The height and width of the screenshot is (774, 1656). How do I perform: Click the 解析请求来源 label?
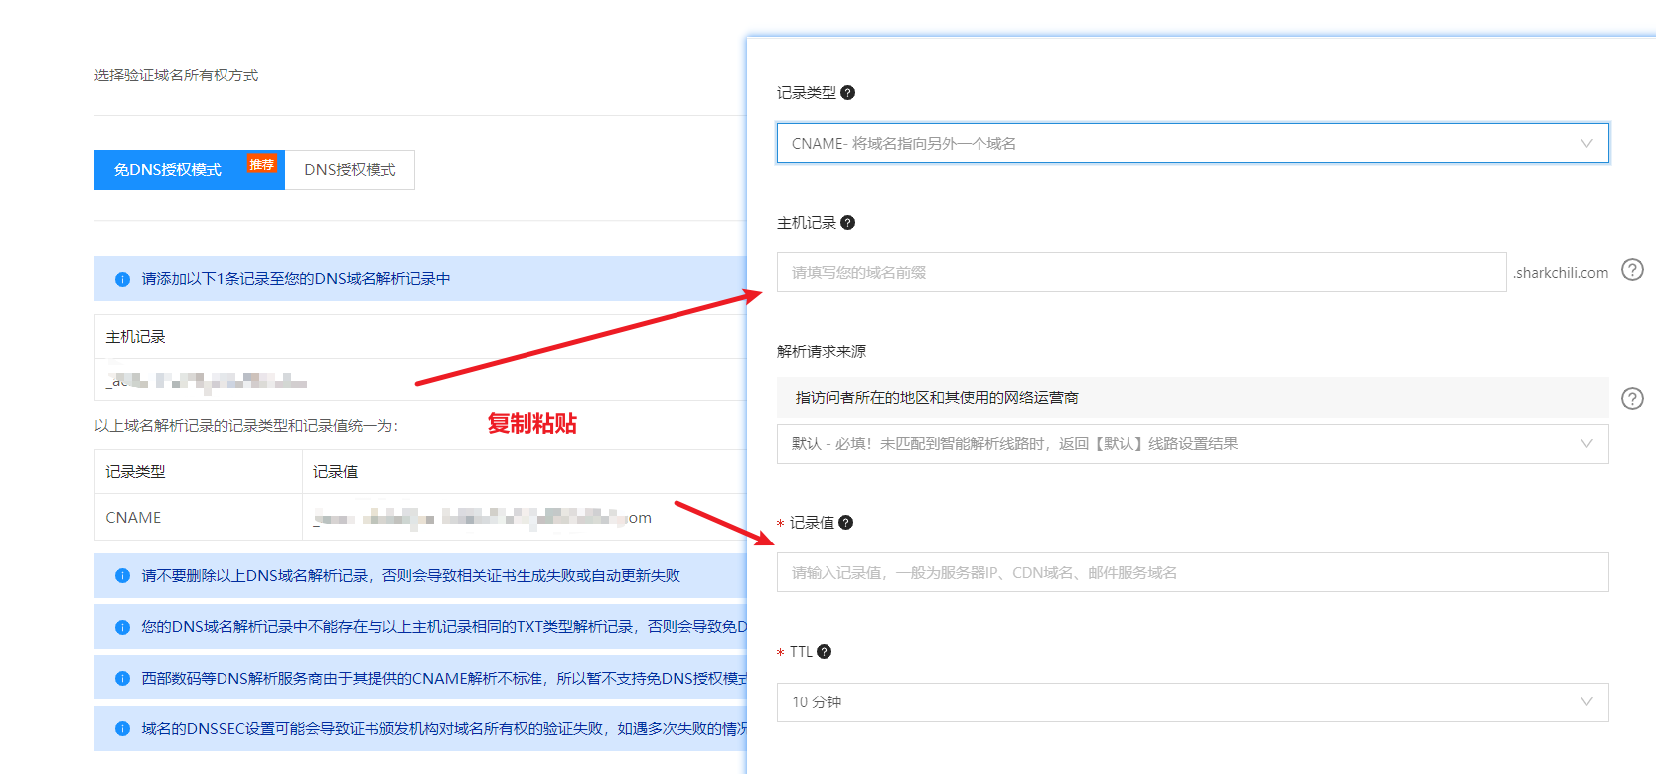(822, 351)
